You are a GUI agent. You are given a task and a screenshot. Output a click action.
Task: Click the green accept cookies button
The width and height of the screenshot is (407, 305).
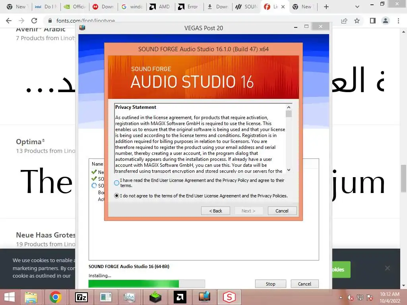click(341, 270)
